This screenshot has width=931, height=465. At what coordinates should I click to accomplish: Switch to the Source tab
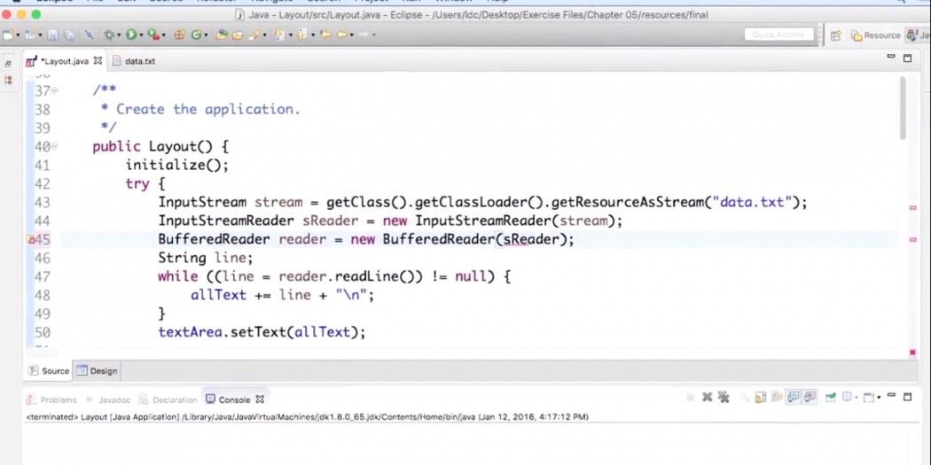click(49, 371)
